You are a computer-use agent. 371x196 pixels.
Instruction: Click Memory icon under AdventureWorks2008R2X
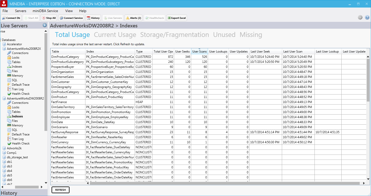9,76
